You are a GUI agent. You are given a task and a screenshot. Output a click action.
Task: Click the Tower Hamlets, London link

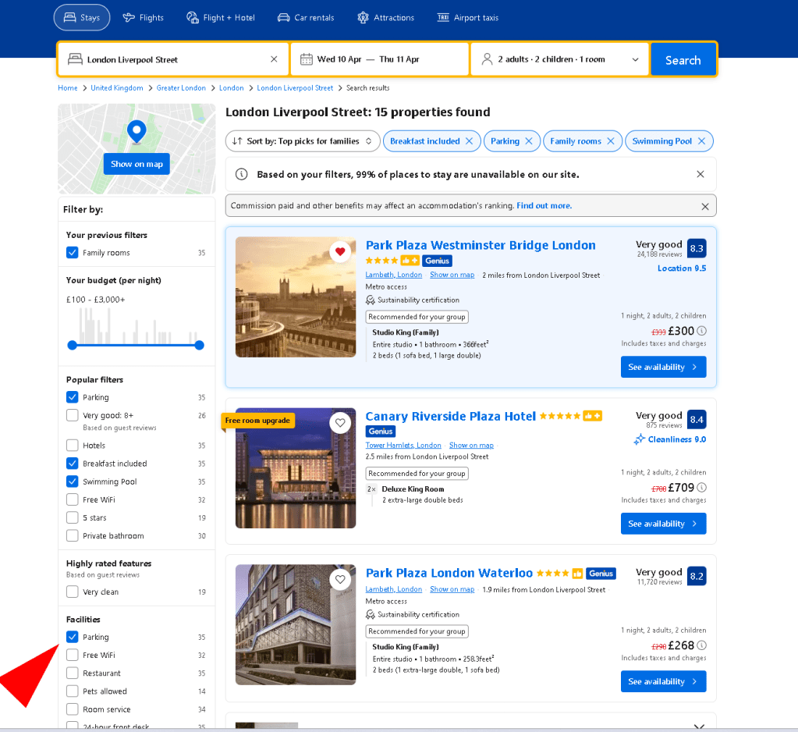(x=403, y=446)
